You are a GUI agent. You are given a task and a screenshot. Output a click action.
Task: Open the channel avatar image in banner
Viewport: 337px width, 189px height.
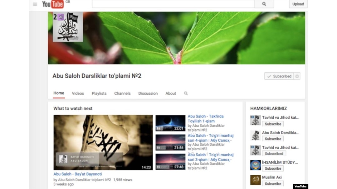point(68,27)
